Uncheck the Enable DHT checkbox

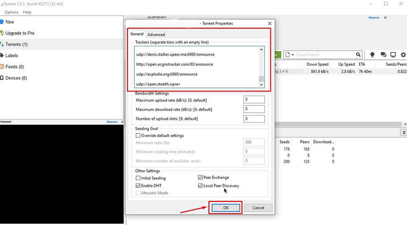(138, 186)
